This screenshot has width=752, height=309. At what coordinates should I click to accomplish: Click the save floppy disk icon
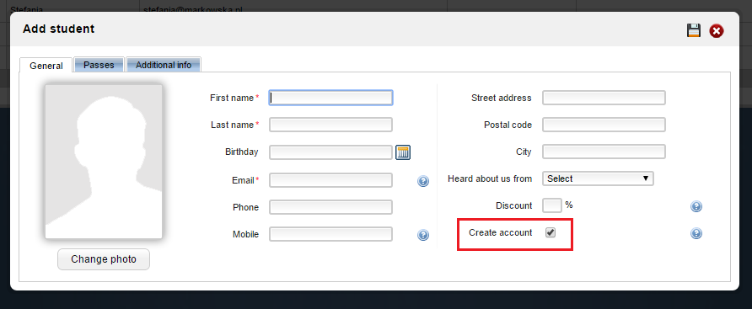pyautogui.click(x=694, y=30)
